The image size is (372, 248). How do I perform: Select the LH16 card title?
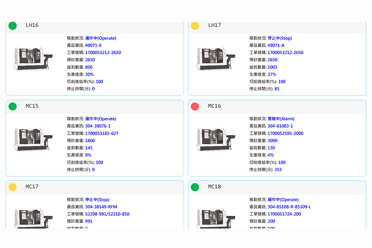coord(32,25)
